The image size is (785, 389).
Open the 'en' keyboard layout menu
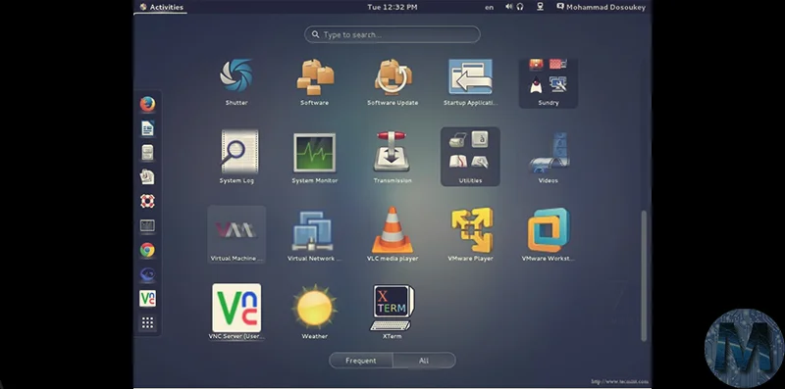[x=489, y=7]
